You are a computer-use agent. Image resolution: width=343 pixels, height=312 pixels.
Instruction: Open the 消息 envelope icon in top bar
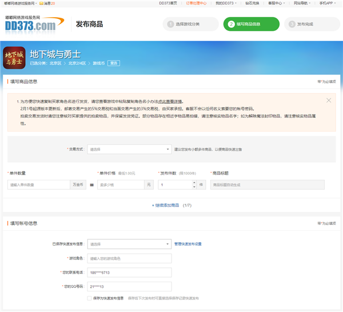tap(41, 3)
